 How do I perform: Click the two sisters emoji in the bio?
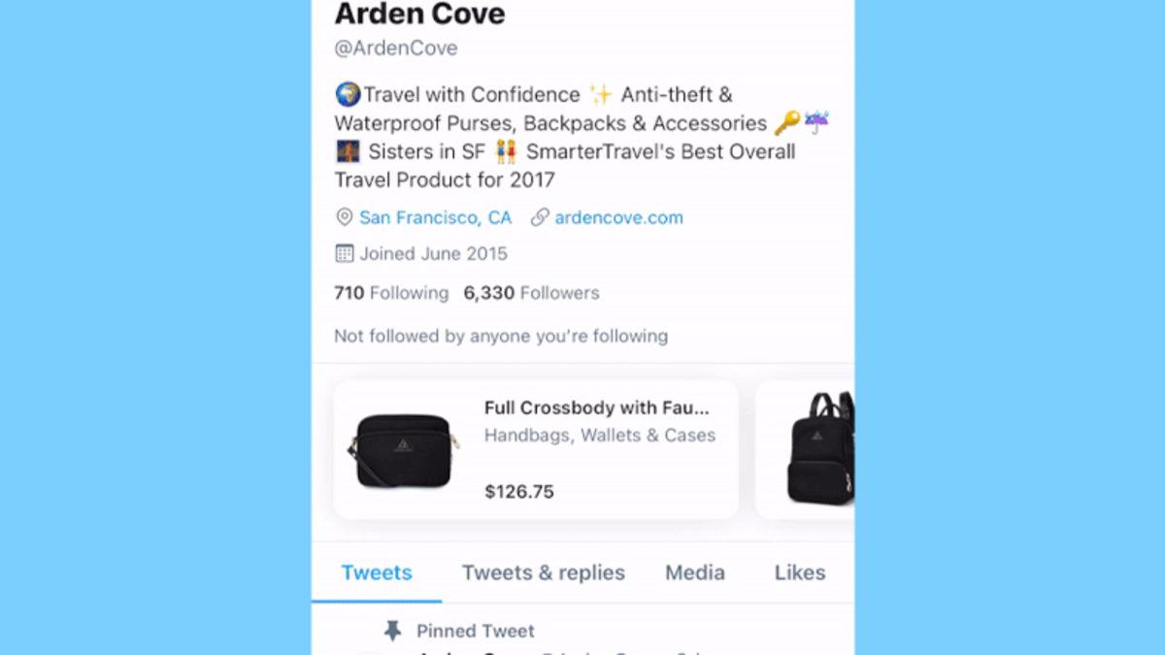(506, 152)
